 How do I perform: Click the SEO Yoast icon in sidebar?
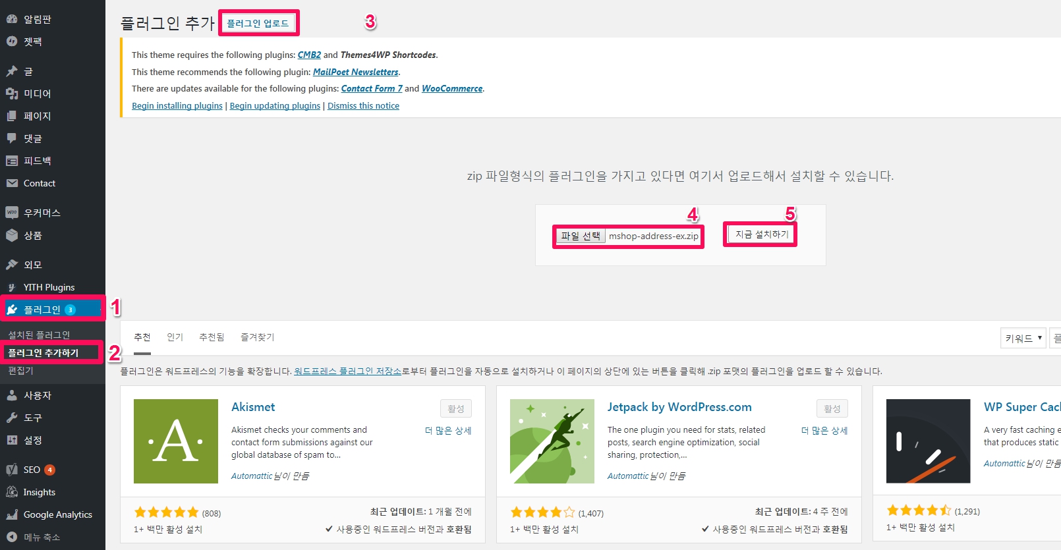(x=12, y=470)
